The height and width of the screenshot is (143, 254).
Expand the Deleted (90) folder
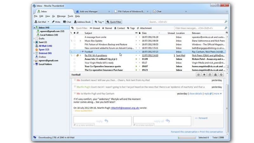[34, 53]
